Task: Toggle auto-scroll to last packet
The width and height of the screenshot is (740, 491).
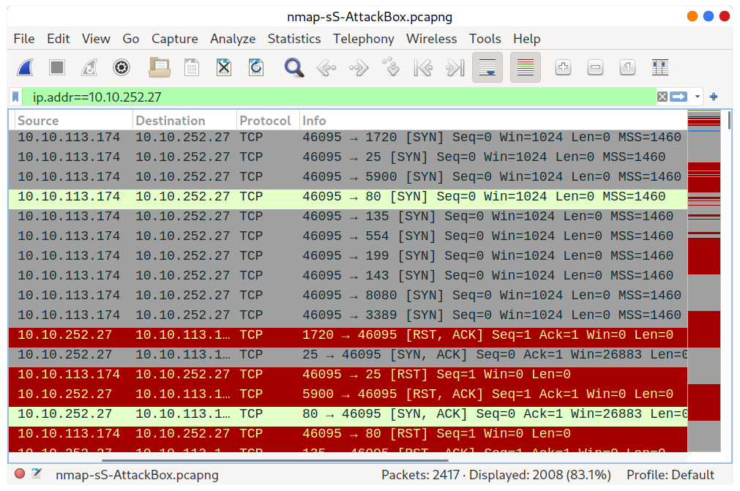Action: [x=487, y=67]
